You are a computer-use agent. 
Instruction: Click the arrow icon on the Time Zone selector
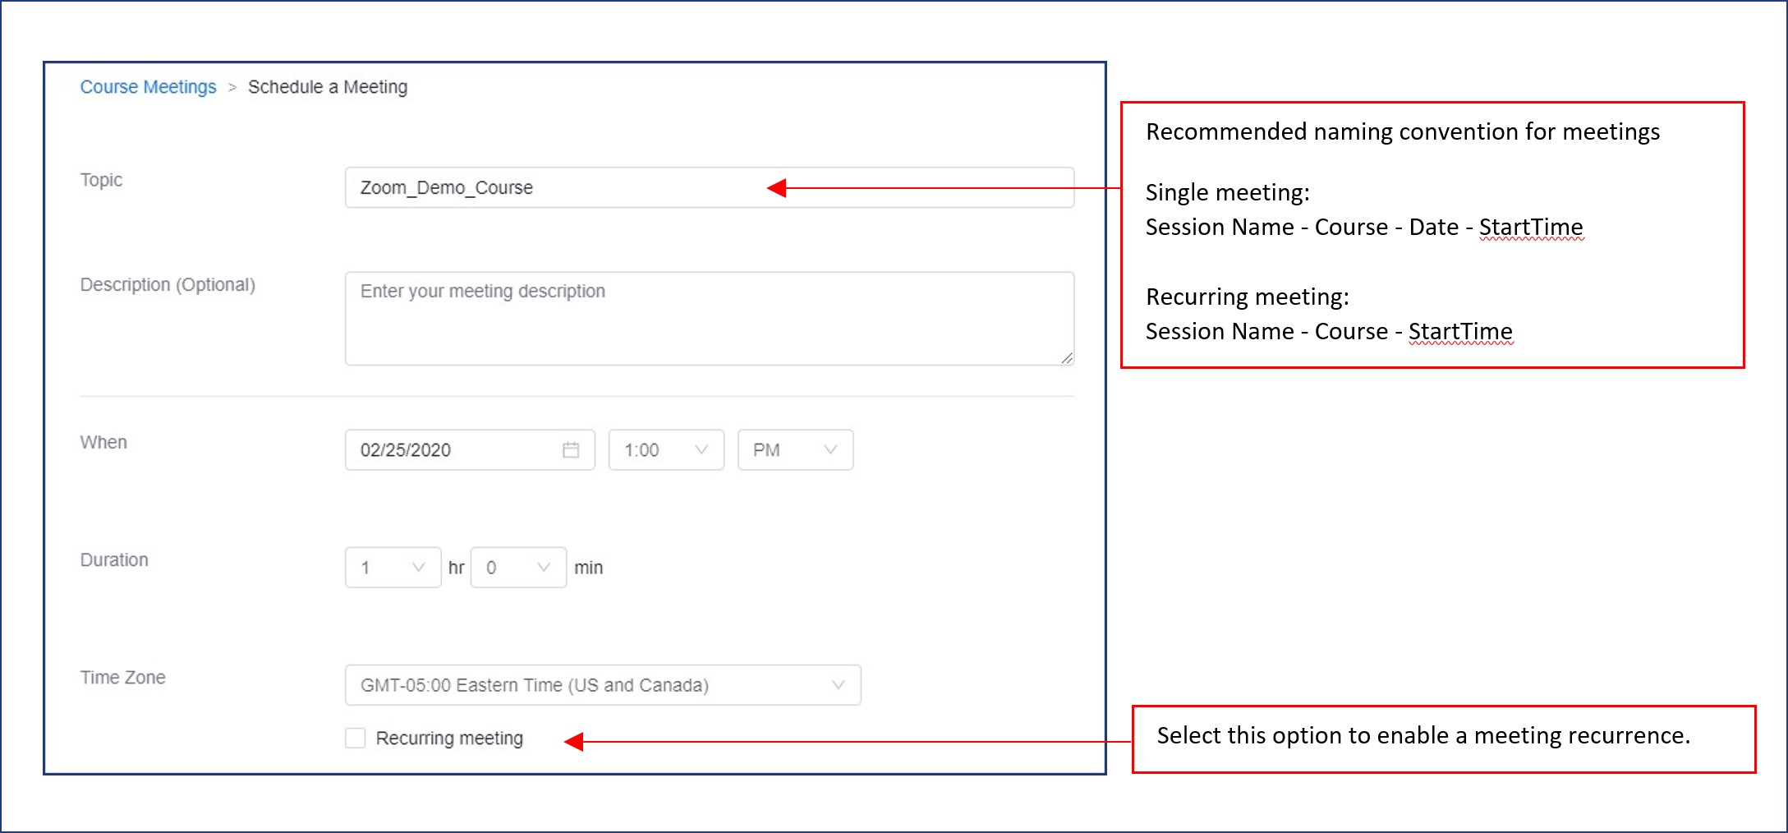tap(837, 684)
